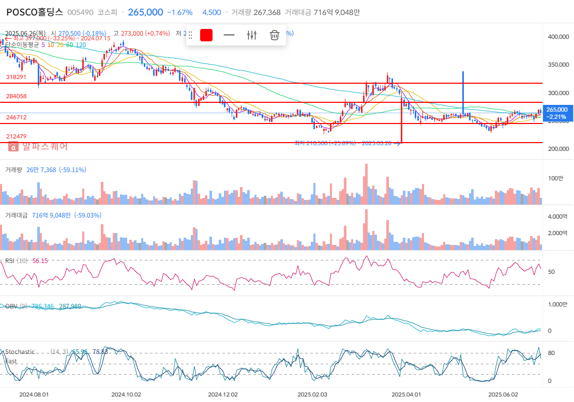The height and width of the screenshot is (402, 574).
Task: Select the 212479 horizontal line label
Action: 16,136
